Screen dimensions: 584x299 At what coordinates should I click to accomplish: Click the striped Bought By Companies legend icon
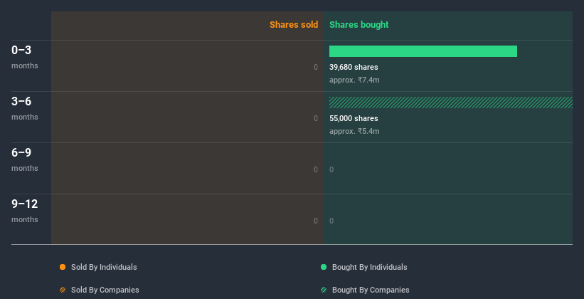tap(324, 290)
